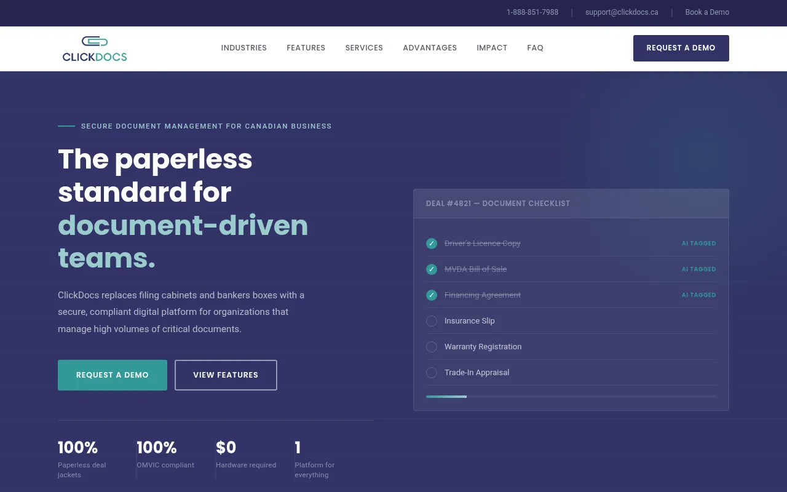Click the ClickDocs logo
The height and width of the screenshot is (492, 787).
[x=95, y=49]
